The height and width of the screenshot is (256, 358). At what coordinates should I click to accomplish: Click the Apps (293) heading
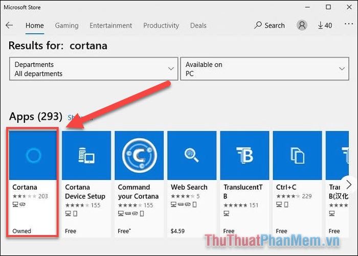(x=36, y=117)
